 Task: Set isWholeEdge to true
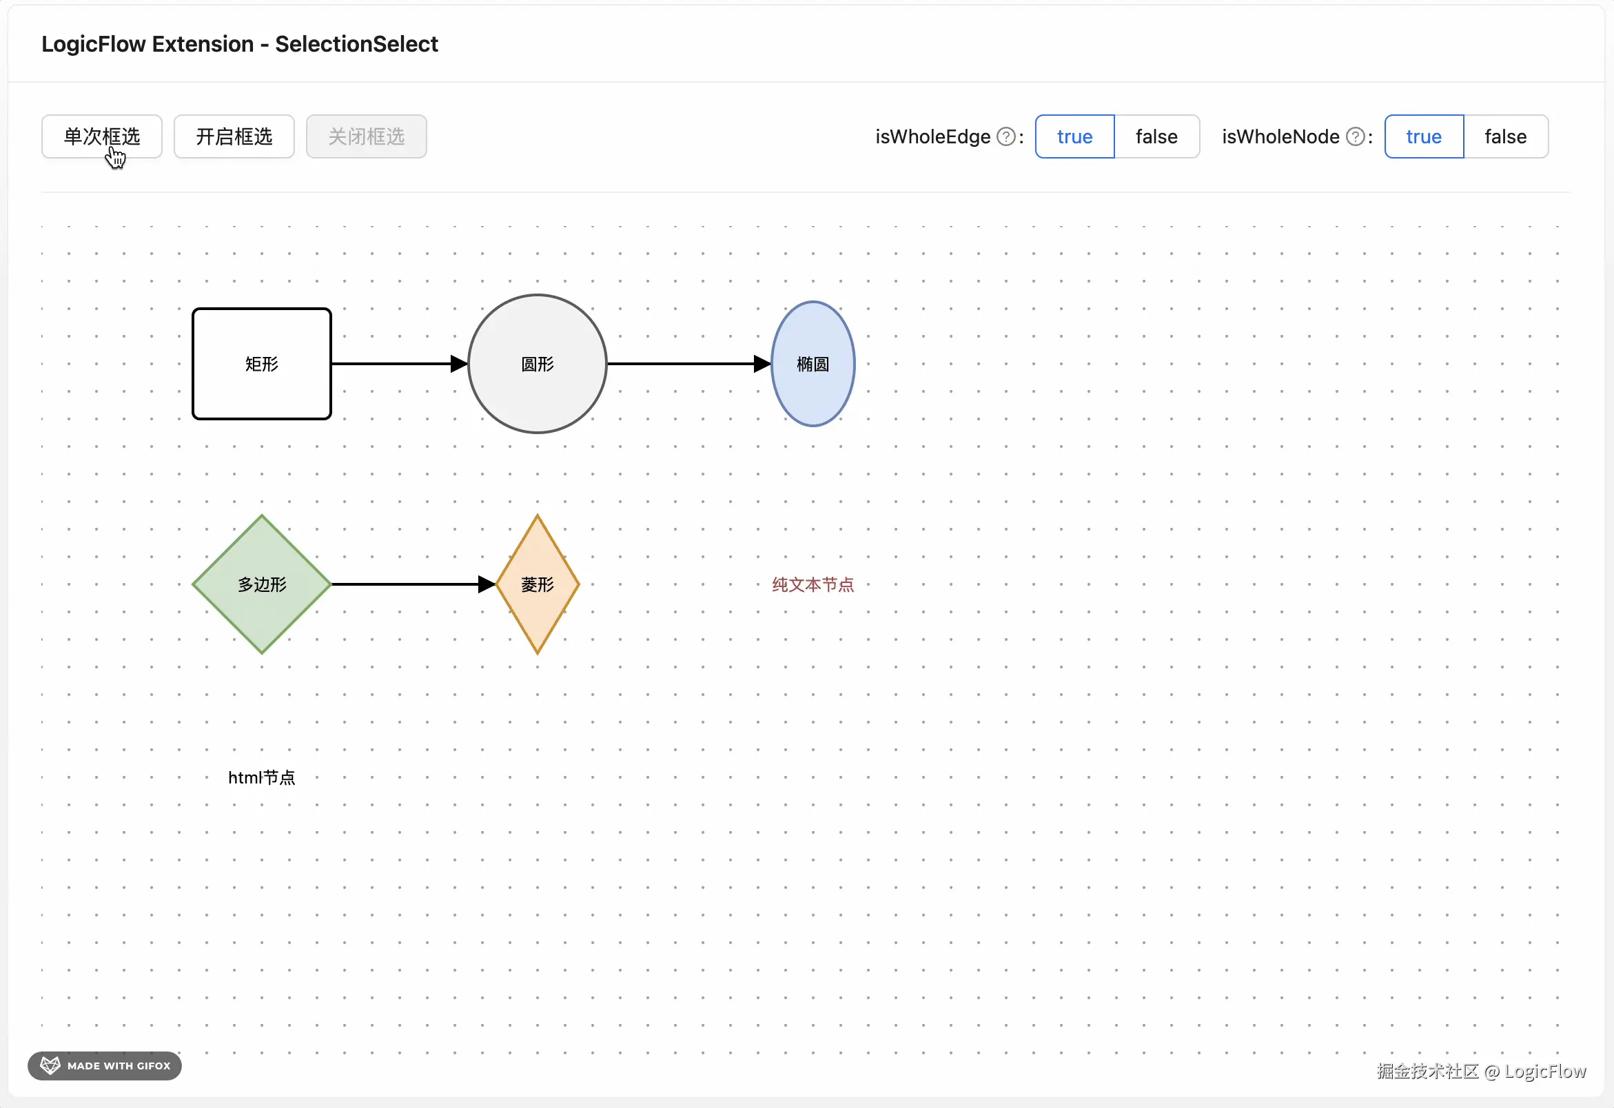pyautogui.click(x=1074, y=136)
